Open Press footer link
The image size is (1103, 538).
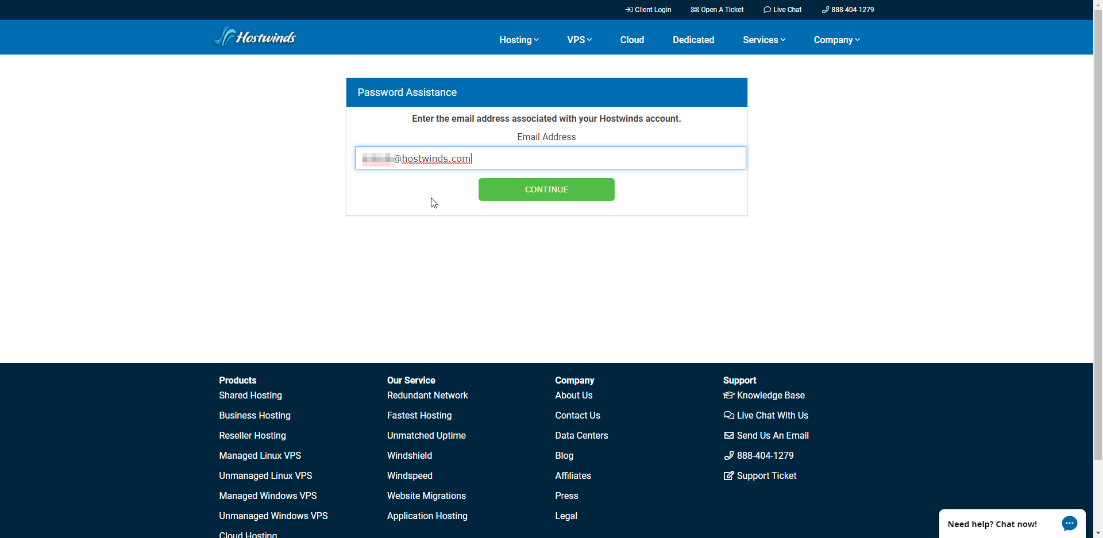pos(566,496)
